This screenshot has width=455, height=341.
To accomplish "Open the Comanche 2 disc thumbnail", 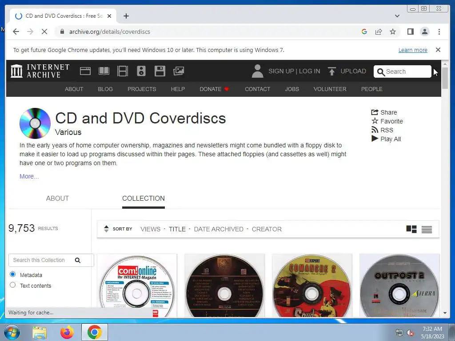I will [312, 285].
